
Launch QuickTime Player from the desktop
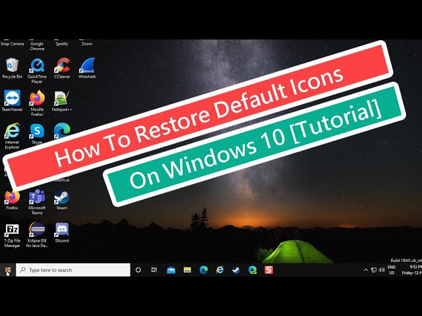[x=37, y=71]
